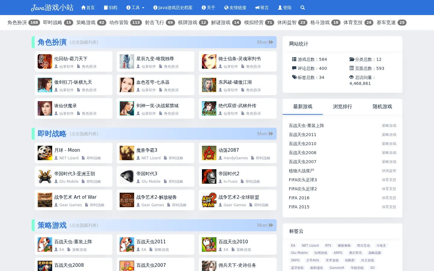This screenshot has width=434, height=271.
Task: Open the 百战天虫2010 card icon
Action: tap(209, 245)
